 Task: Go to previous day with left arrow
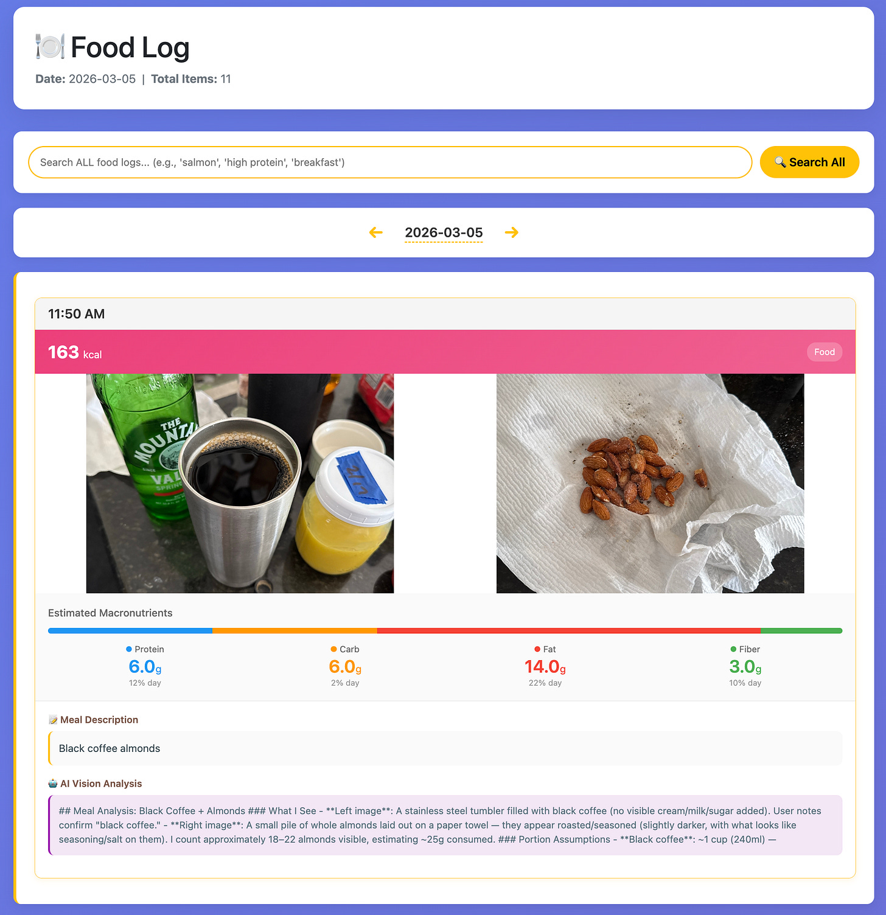tap(376, 232)
